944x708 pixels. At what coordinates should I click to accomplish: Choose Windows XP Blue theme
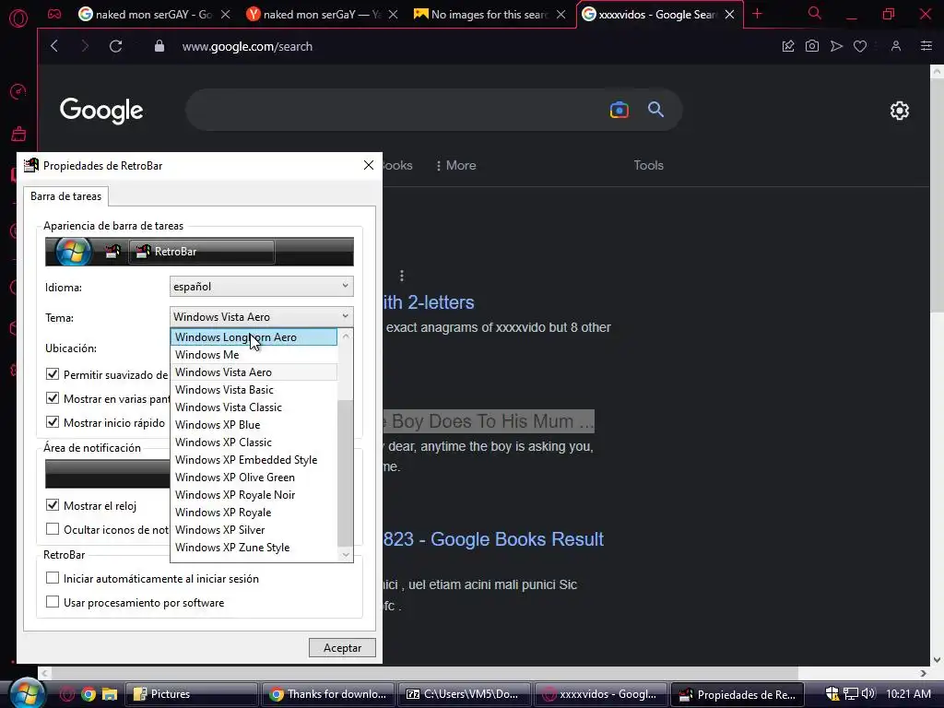[254, 424]
